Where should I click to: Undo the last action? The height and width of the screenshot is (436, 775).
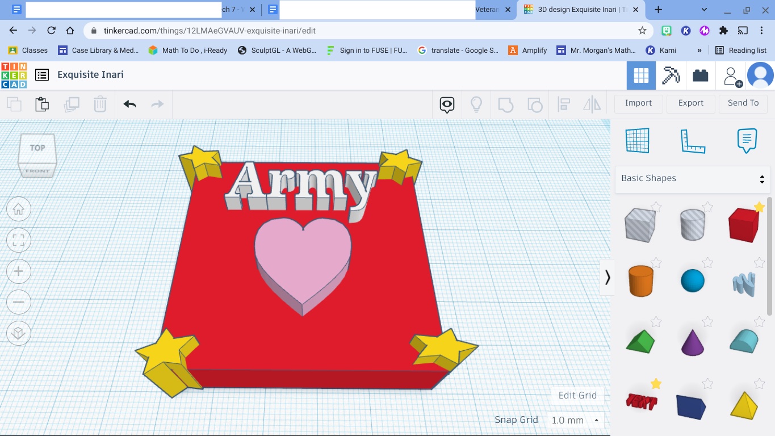(x=129, y=104)
